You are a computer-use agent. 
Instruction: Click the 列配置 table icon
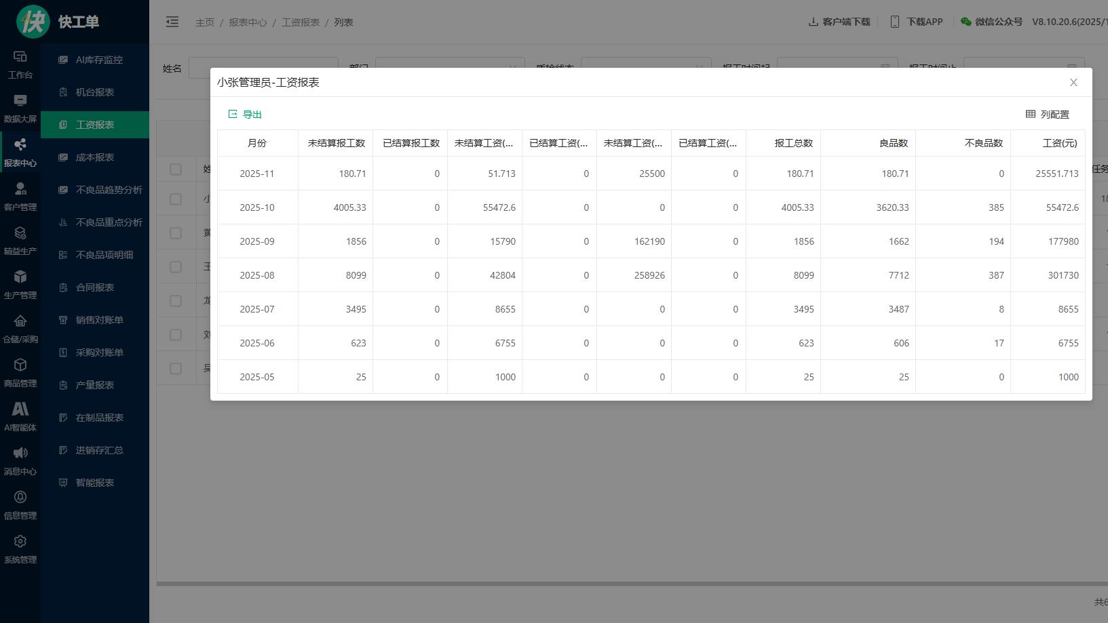[x=1031, y=115]
